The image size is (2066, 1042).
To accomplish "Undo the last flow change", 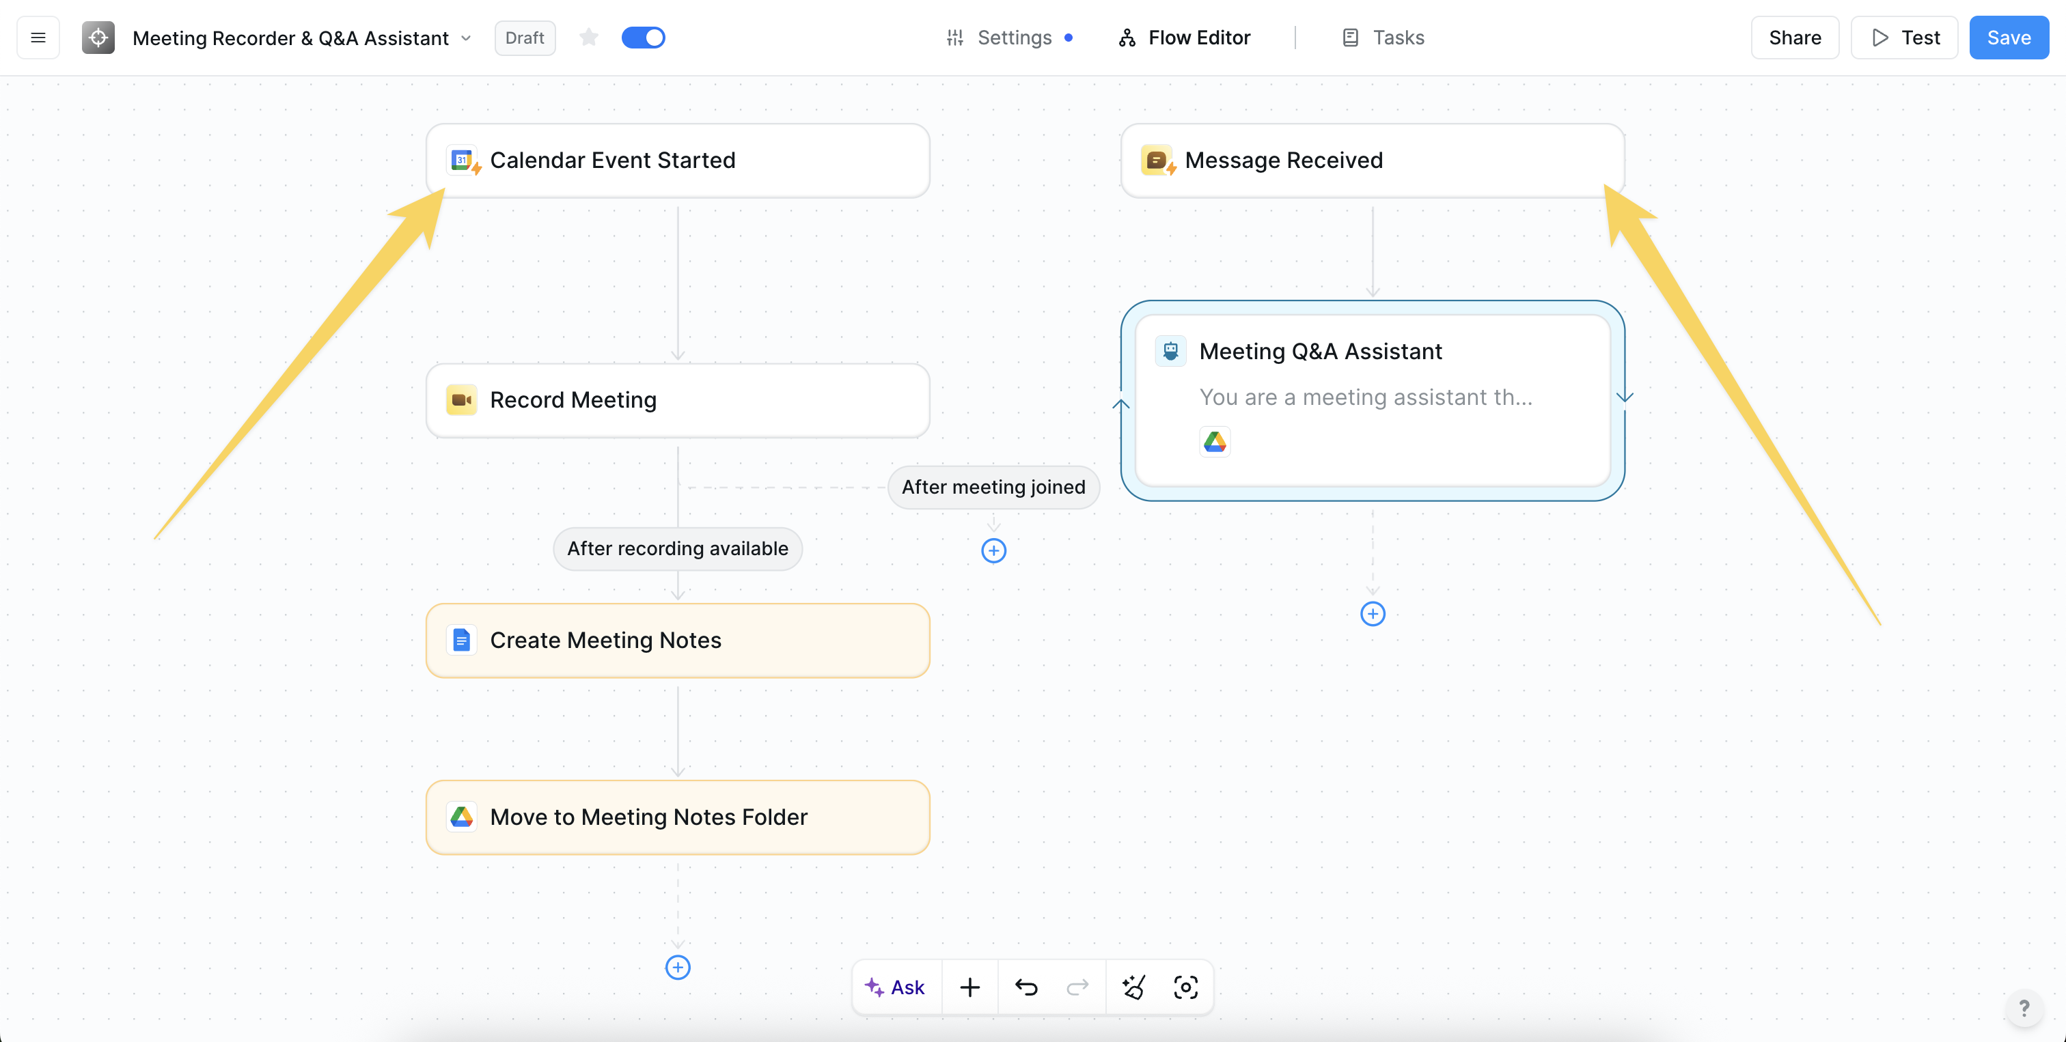I will tap(1025, 987).
